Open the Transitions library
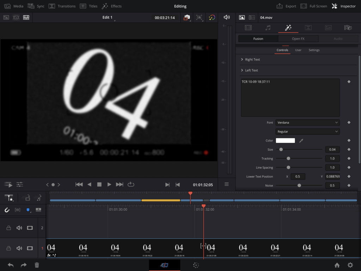The image size is (361, 271). (62, 6)
